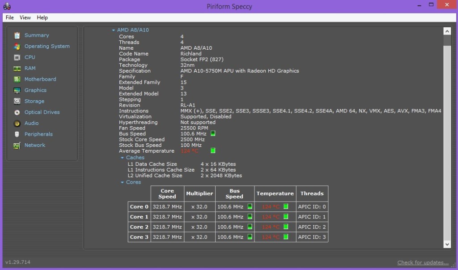The width and height of the screenshot is (458, 270).
Task: Open the Optical Drives disc icon
Action: [x=17, y=112]
